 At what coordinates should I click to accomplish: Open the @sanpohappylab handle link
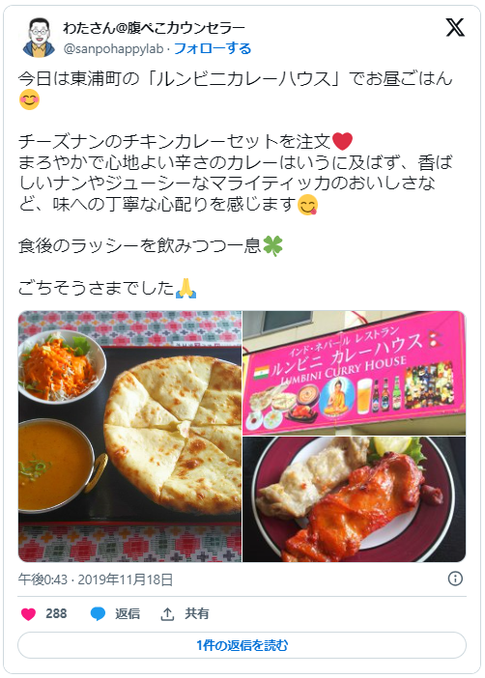pyautogui.click(x=113, y=49)
